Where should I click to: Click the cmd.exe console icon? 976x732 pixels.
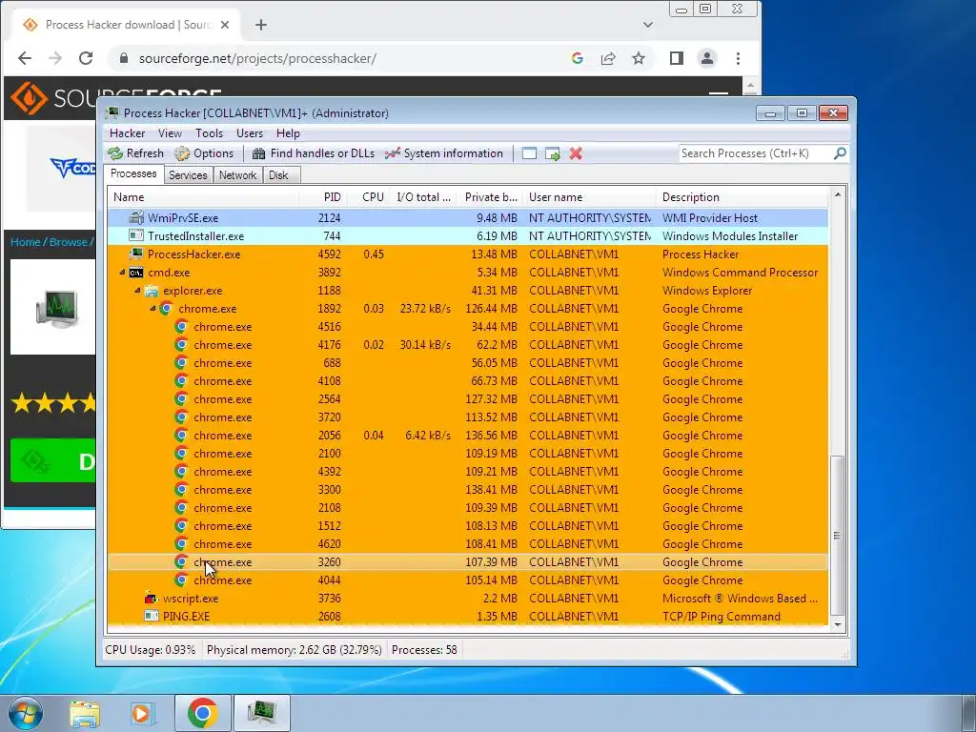coord(135,272)
